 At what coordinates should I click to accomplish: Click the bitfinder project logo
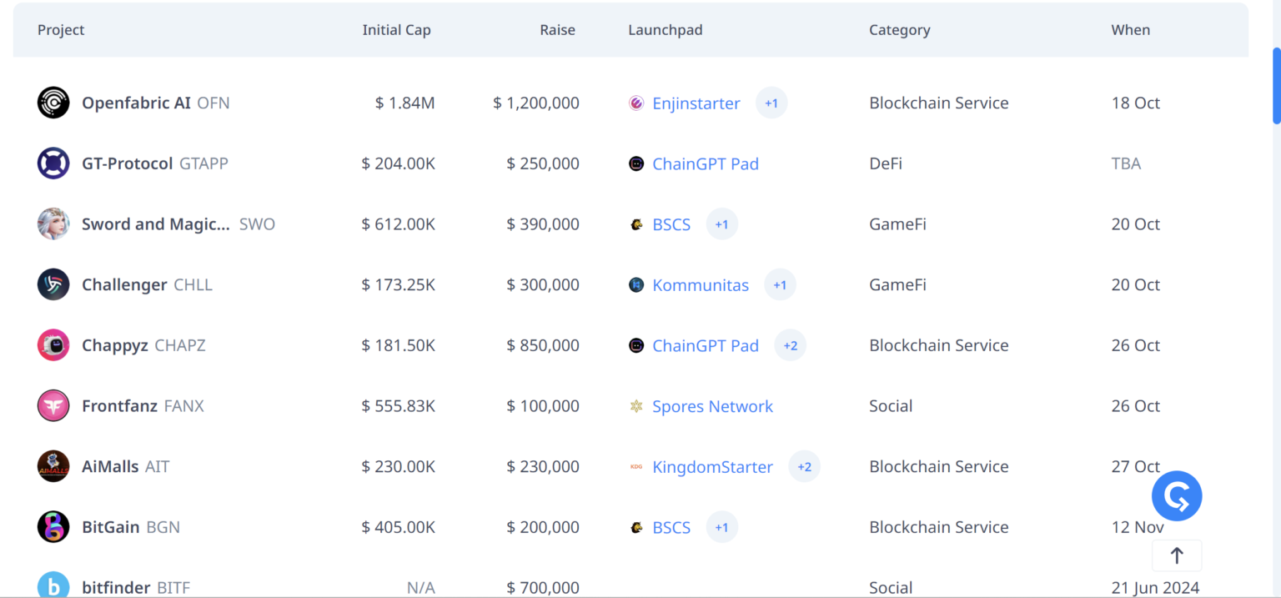point(53,586)
